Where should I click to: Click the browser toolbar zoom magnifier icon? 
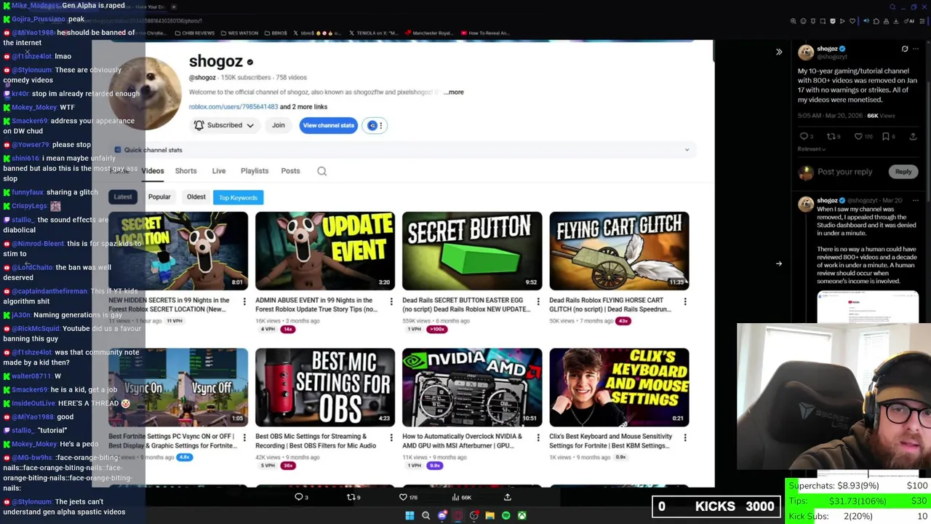(x=794, y=21)
